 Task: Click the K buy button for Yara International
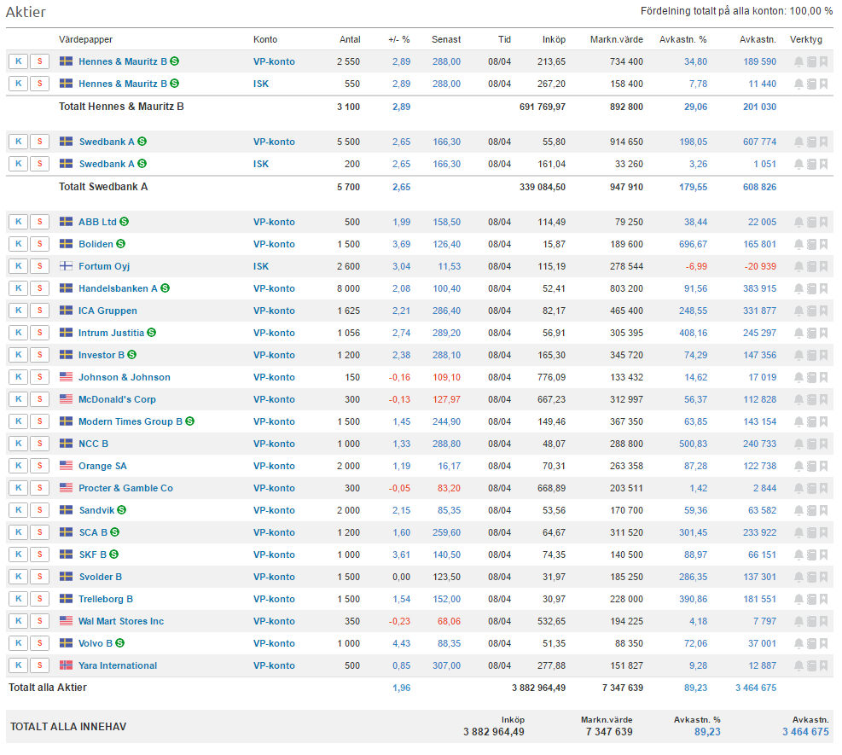[x=18, y=665]
